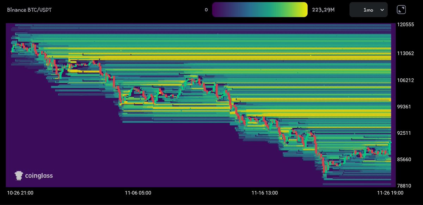Image resolution: width=423 pixels, height=205 pixels.
Task: Click the 113062 price axis label
Action: (405, 53)
